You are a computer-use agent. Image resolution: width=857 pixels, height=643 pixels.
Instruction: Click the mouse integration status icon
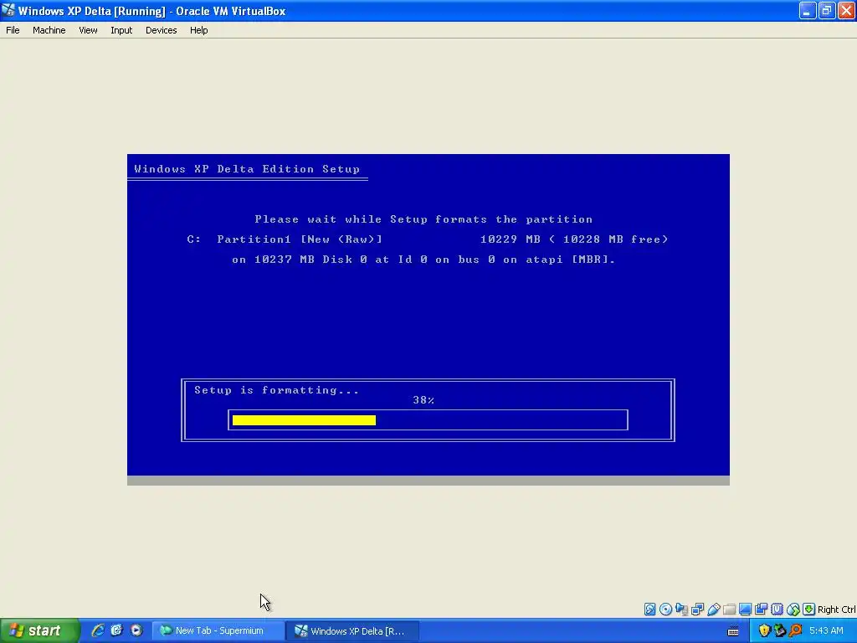[793, 610]
